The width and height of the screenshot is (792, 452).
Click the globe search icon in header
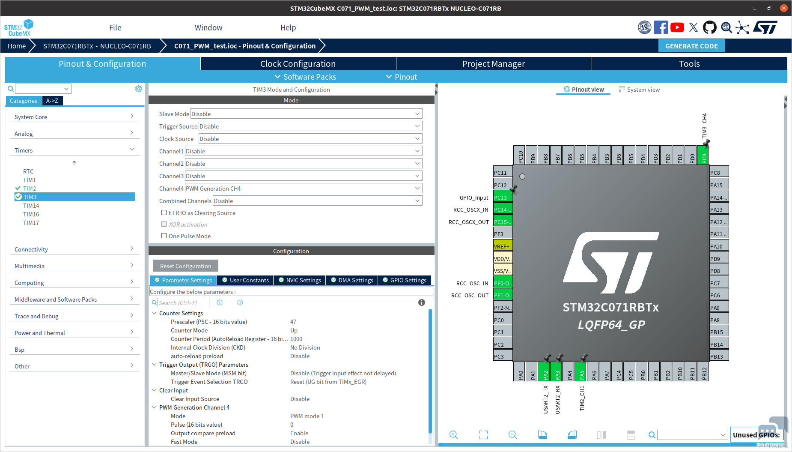point(726,27)
